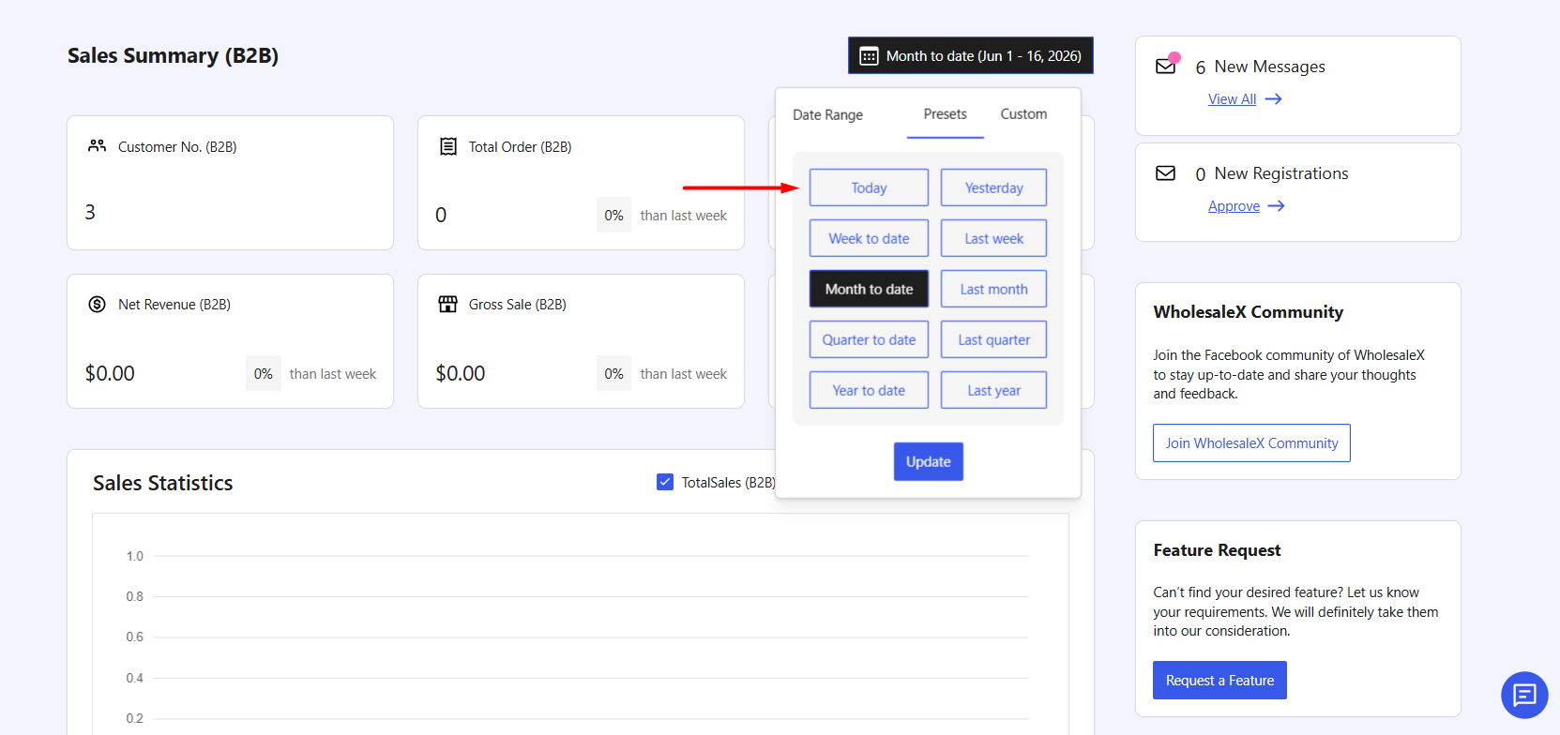Pick the Last month preset
The width and height of the screenshot is (1560, 735).
pyautogui.click(x=993, y=289)
